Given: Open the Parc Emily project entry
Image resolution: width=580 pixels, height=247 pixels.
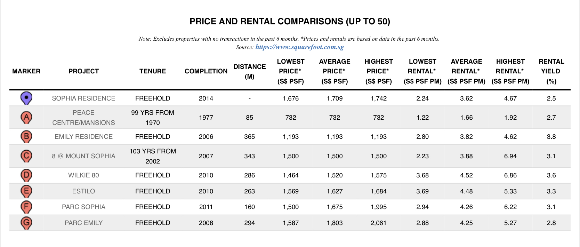Looking at the screenshot, I should [83, 223].
